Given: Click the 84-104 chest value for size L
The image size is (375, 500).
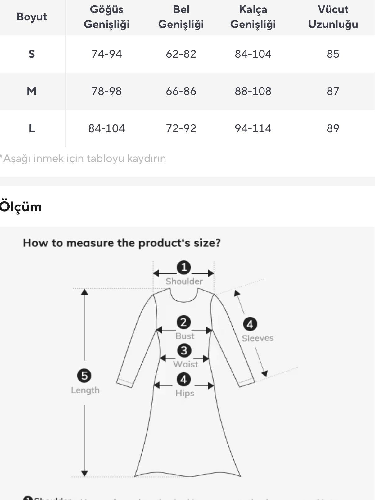Looking at the screenshot, I should (106, 128).
